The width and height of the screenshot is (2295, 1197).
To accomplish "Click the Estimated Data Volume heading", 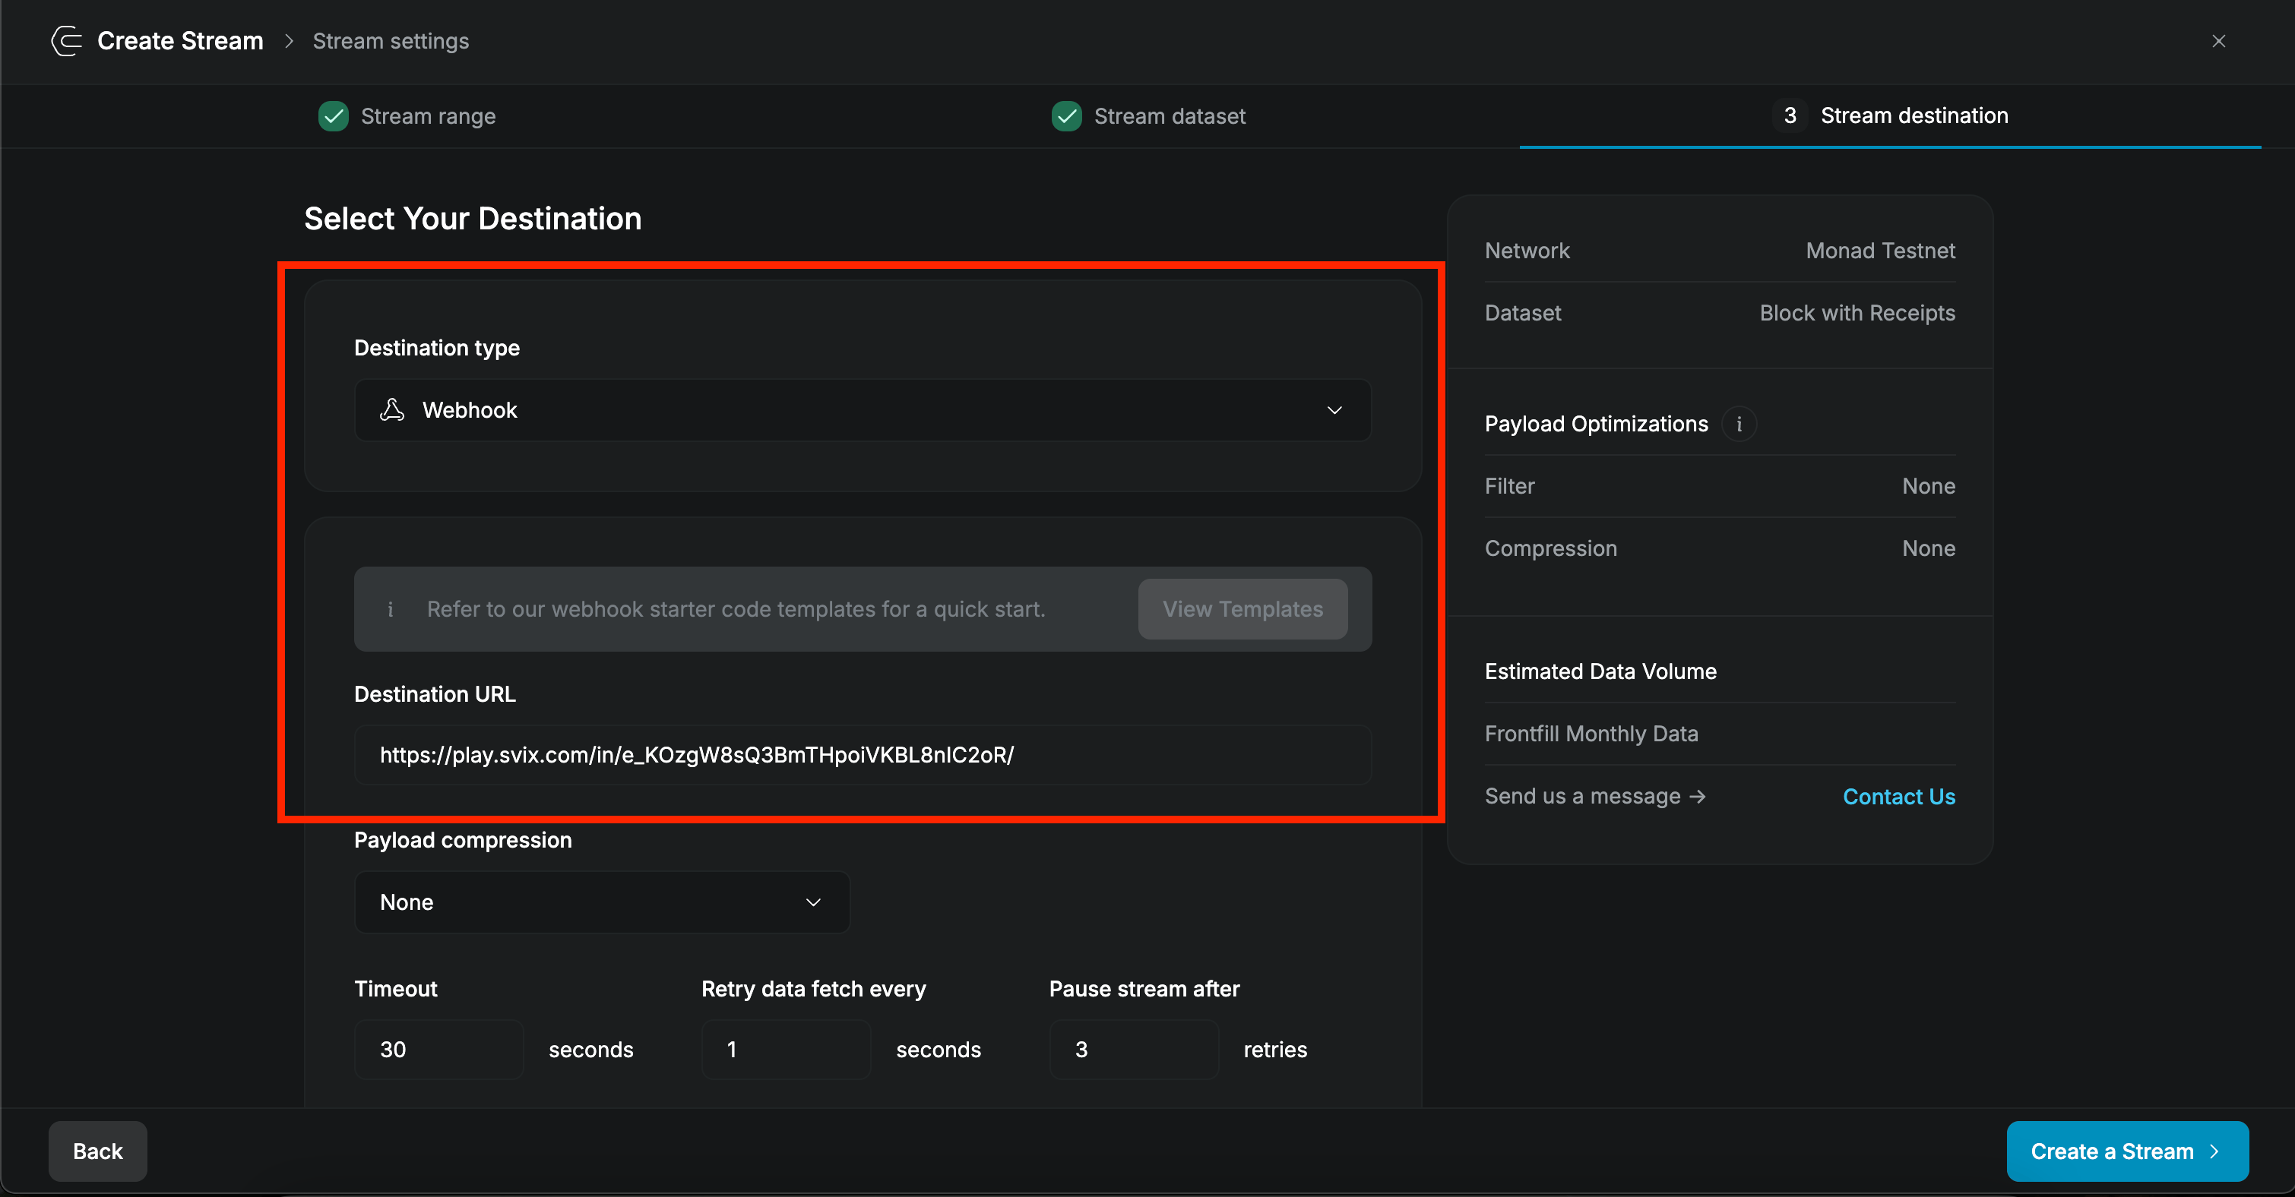I will point(1600,671).
